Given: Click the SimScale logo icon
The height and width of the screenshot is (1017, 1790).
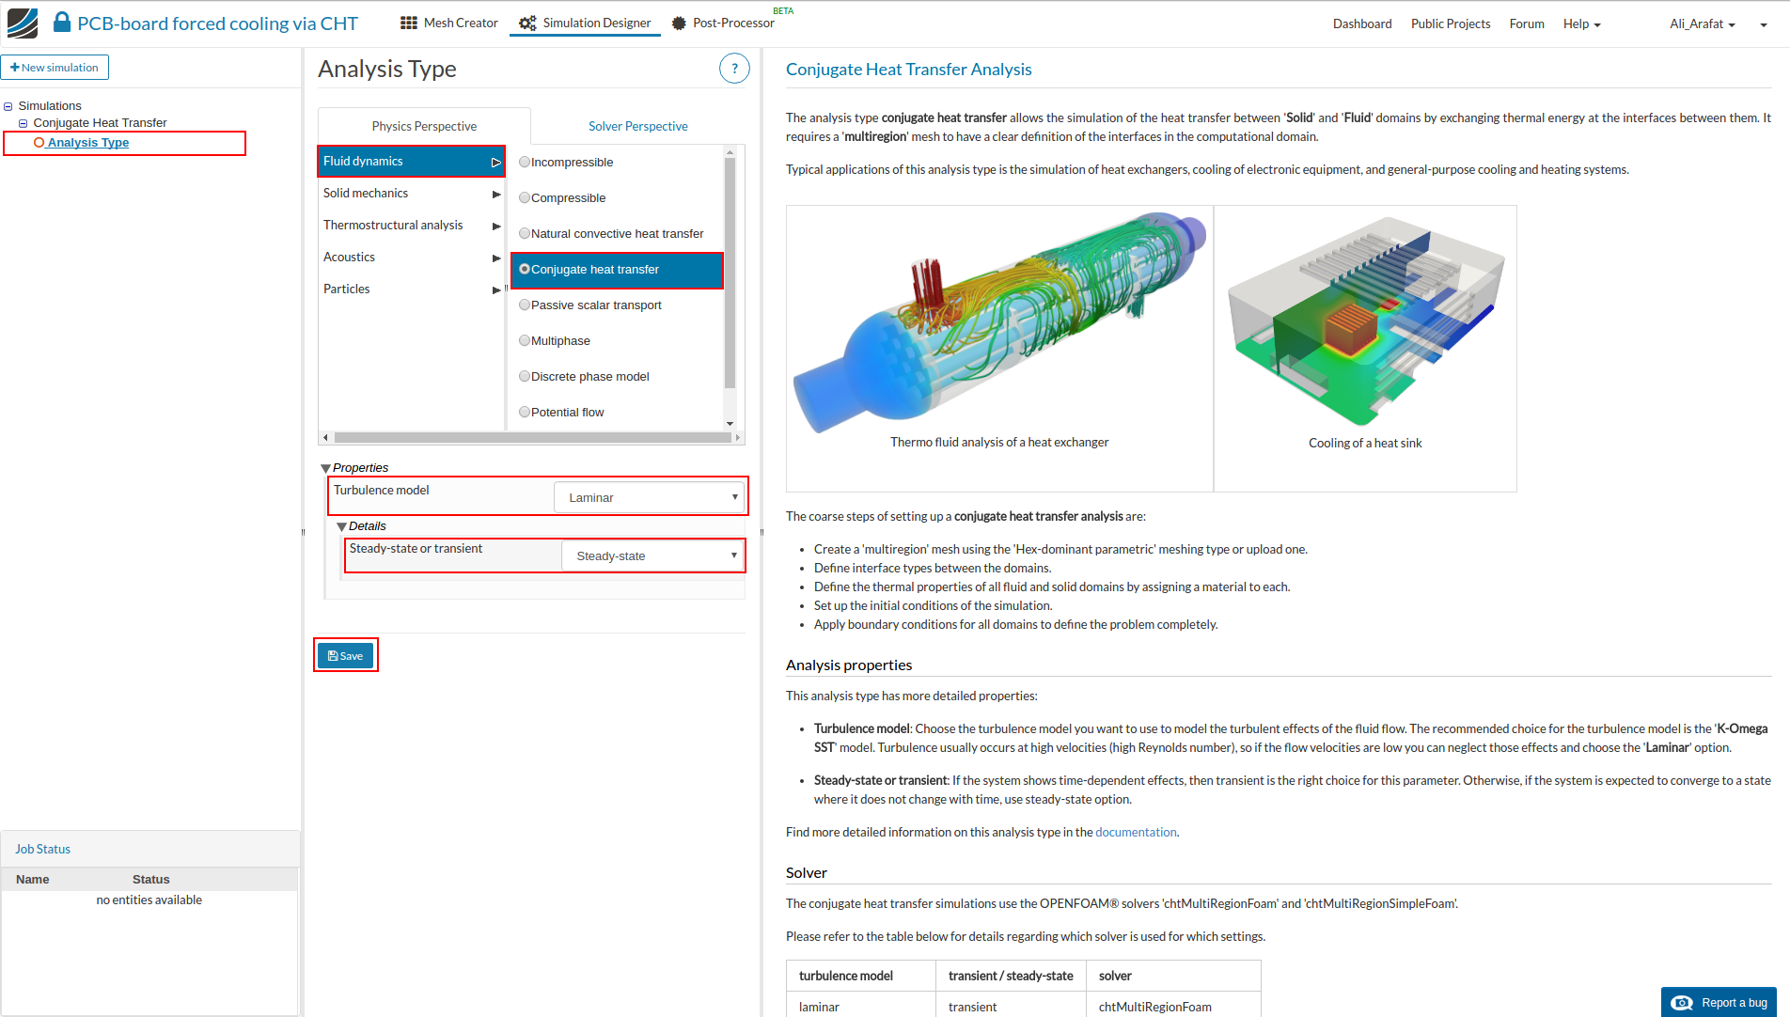Looking at the screenshot, I should 23,23.
